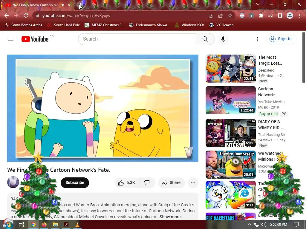Screen dimensions: 306x229
Task: Open the channel avatar below the title
Action: 13,182
